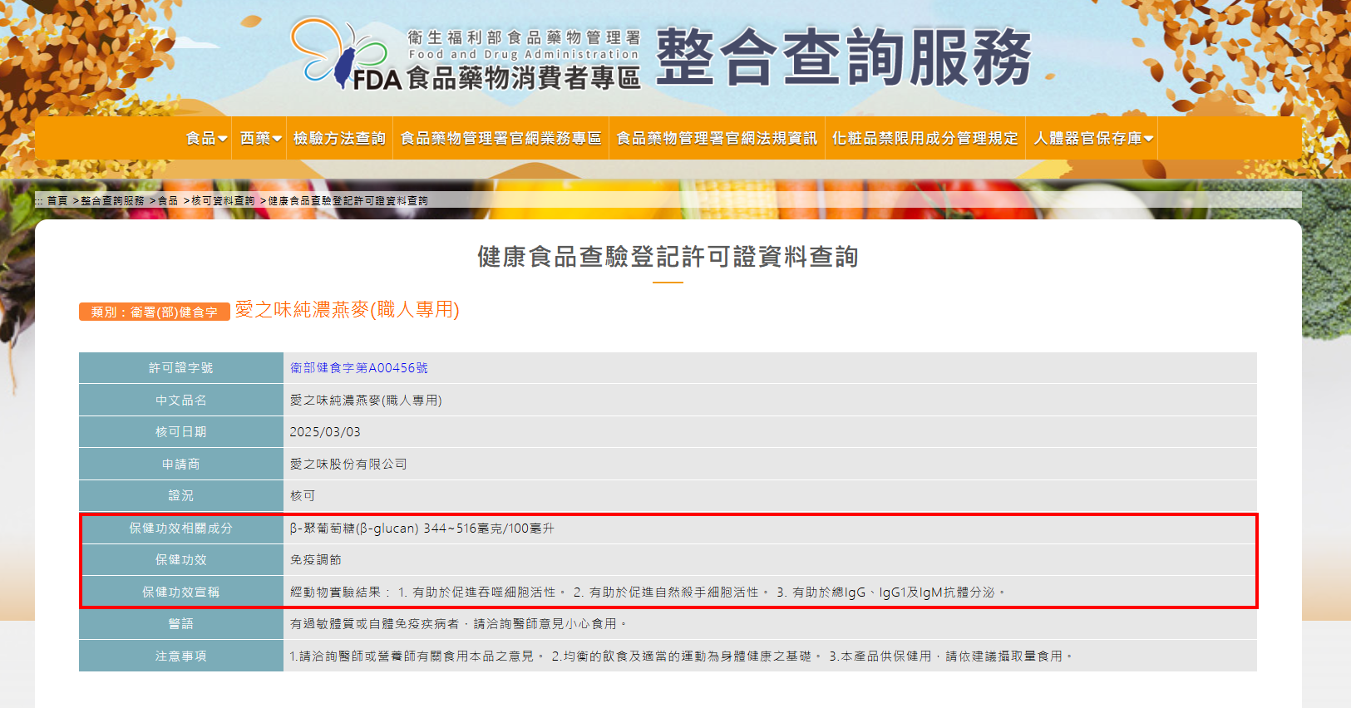Image resolution: width=1351 pixels, height=708 pixels.
Task: Click the 中文品名 row label
Action: tap(181, 400)
